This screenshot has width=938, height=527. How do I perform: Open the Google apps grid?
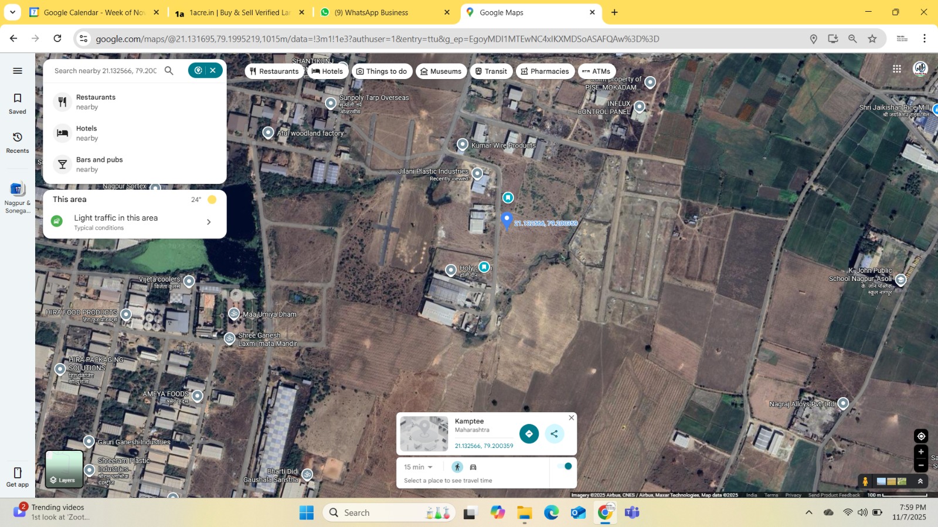point(896,68)
